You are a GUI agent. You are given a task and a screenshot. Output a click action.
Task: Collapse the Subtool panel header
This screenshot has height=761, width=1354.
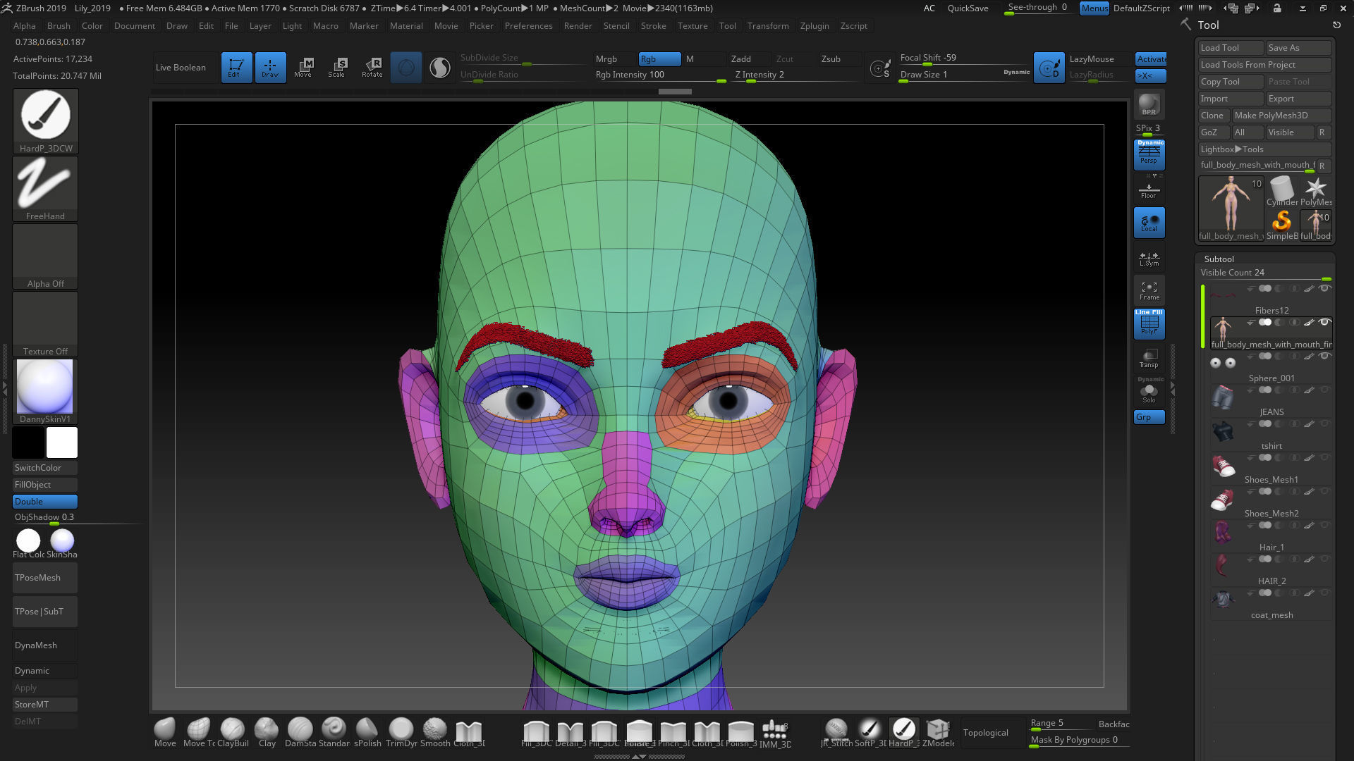point(1219,259)
